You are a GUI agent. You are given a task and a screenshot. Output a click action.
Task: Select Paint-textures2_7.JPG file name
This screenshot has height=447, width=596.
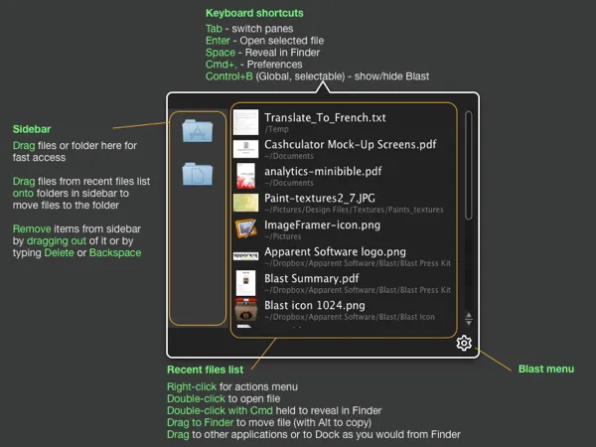pyautogui.click(x=320, y=198)
